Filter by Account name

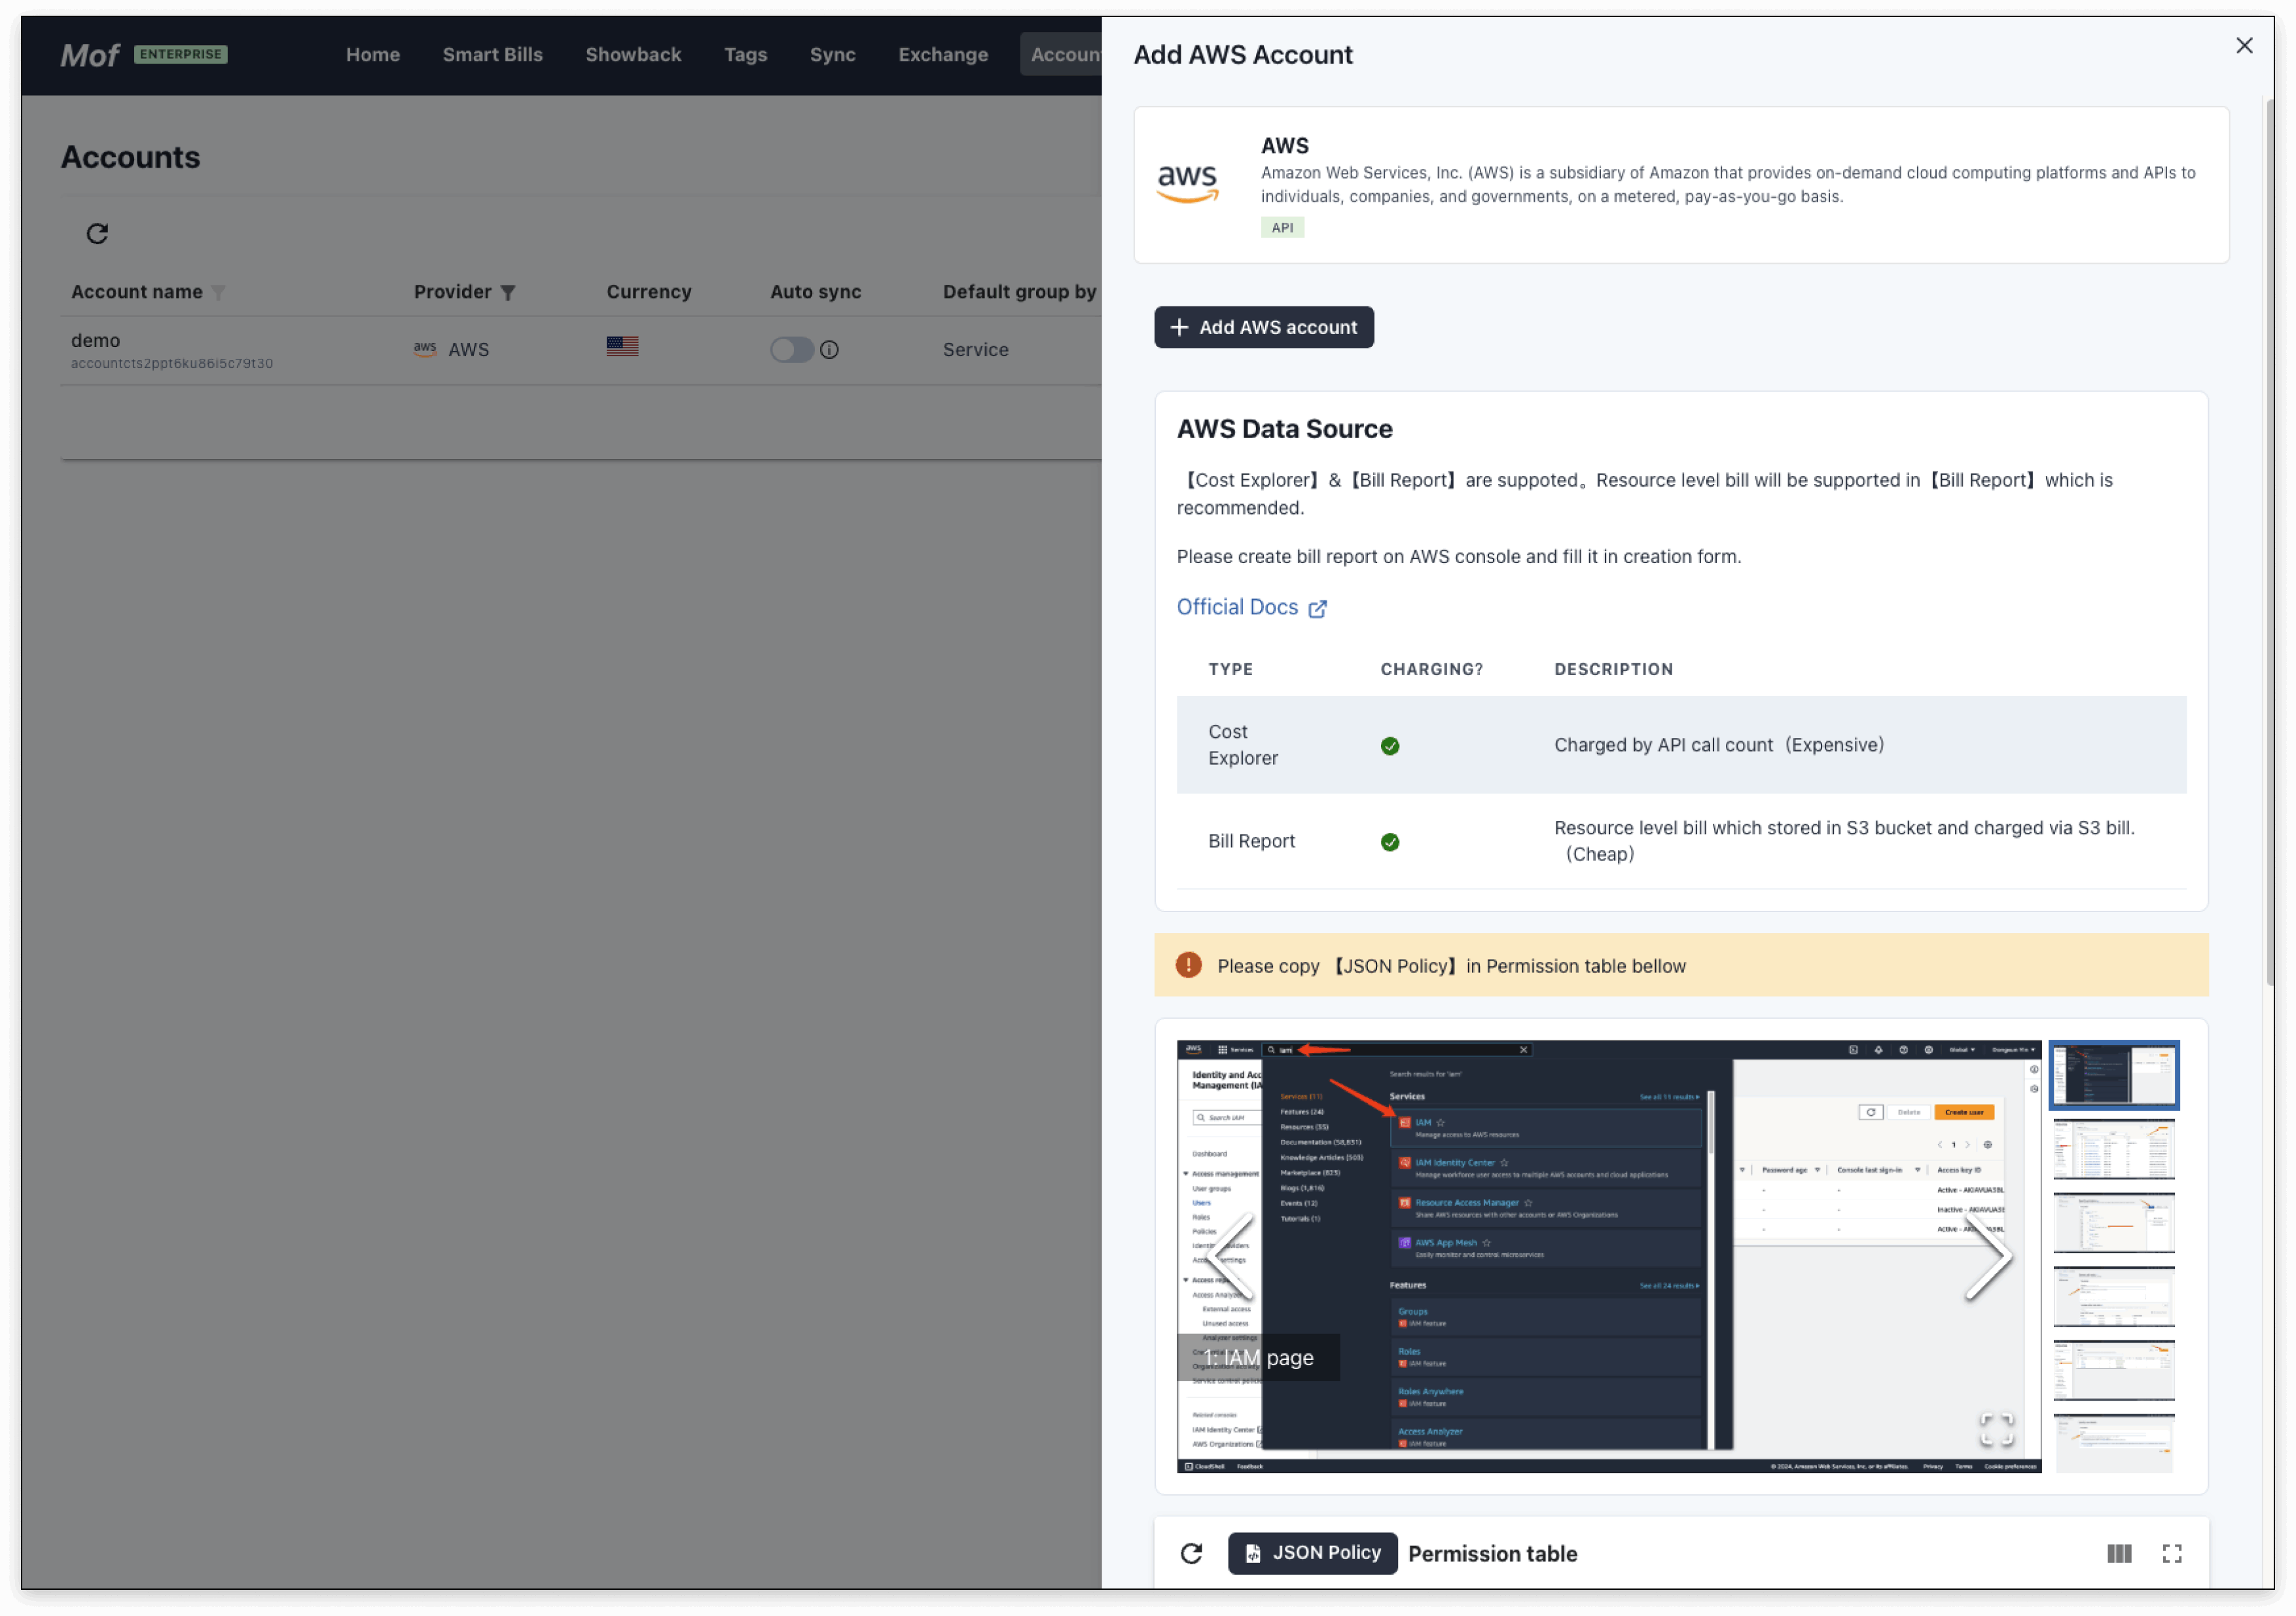click(x=218, y=293)
